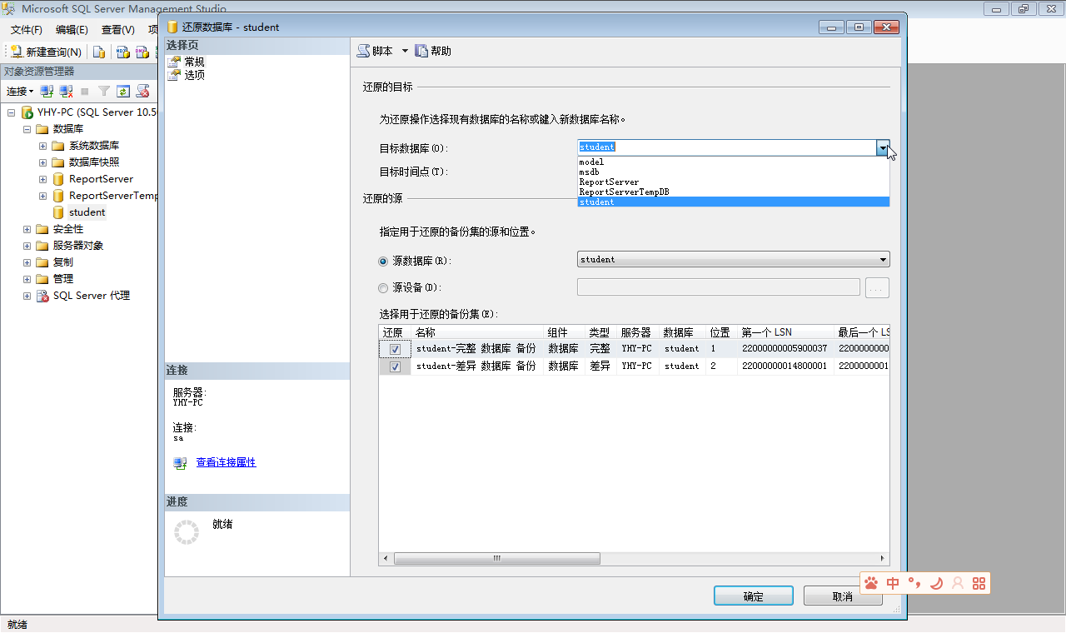Open the 查看(V) menu
Image resolution: width=1066 pixels, height=633 pixels.
[x=117, y=30]
